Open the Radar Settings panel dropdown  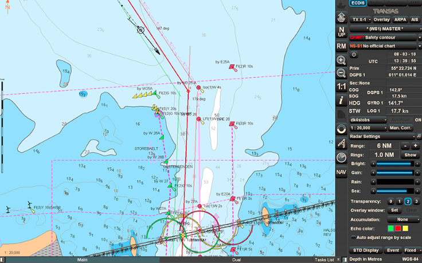(382, 136)
